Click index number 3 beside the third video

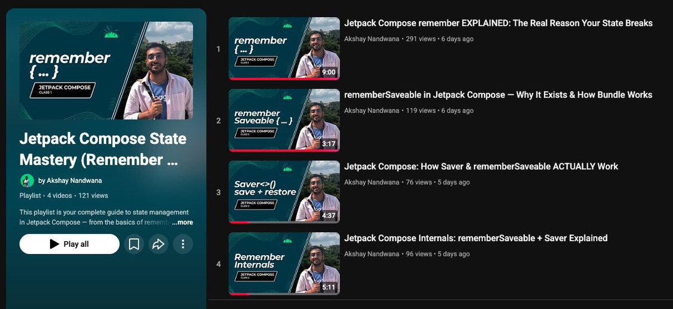tap(218, 192)
